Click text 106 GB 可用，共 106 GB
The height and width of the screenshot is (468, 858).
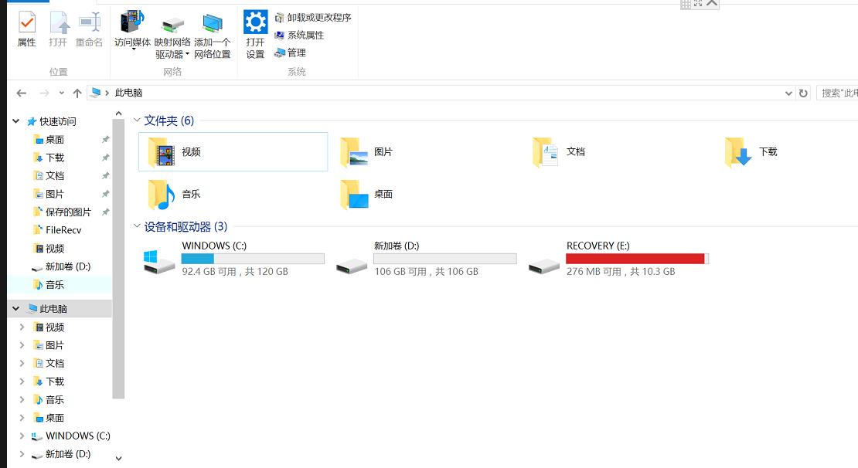pyautogui.click(x=426, y=271)
